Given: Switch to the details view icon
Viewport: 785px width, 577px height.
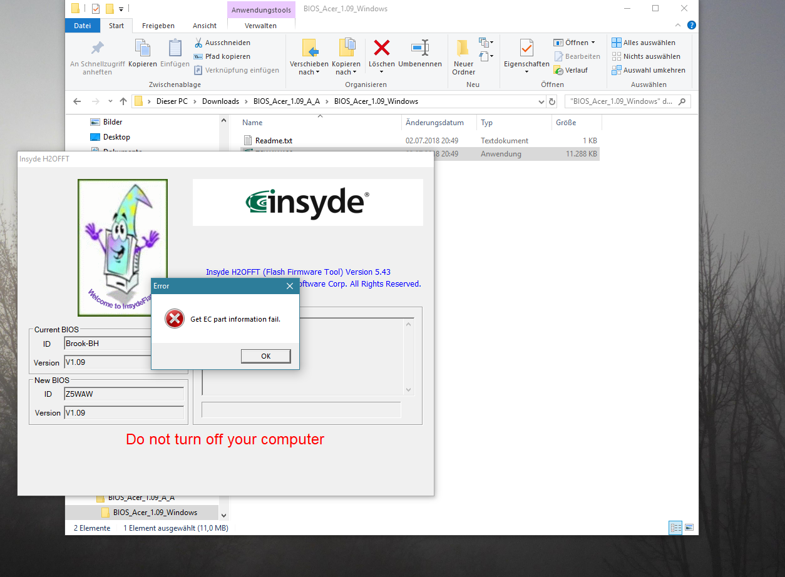Looking at the screenshot, I should [x=676, y=528].
